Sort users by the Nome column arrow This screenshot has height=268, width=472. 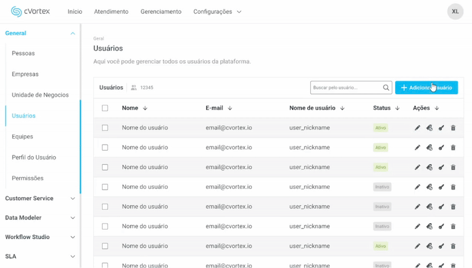click(x=145, y=108)
